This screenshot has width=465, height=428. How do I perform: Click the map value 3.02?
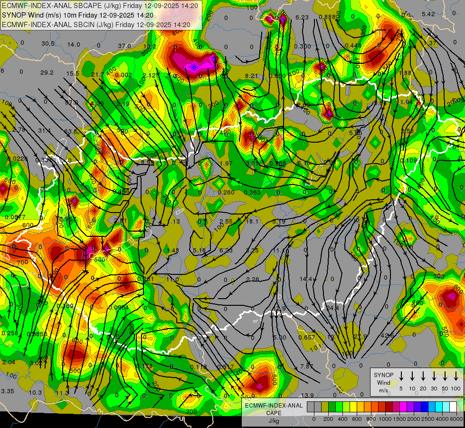coord(36,363)
